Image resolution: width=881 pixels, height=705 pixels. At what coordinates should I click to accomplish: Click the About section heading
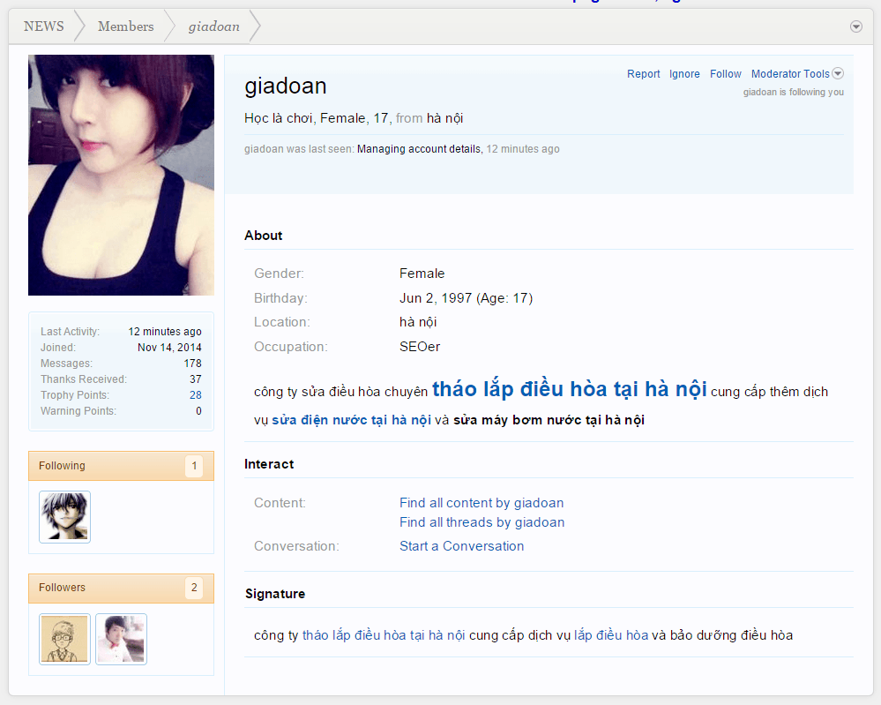(263, 236)
